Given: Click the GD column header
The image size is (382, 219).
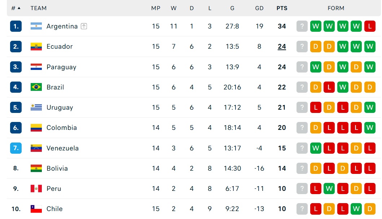Looking at the screenshot, I should tap(259, 8).
